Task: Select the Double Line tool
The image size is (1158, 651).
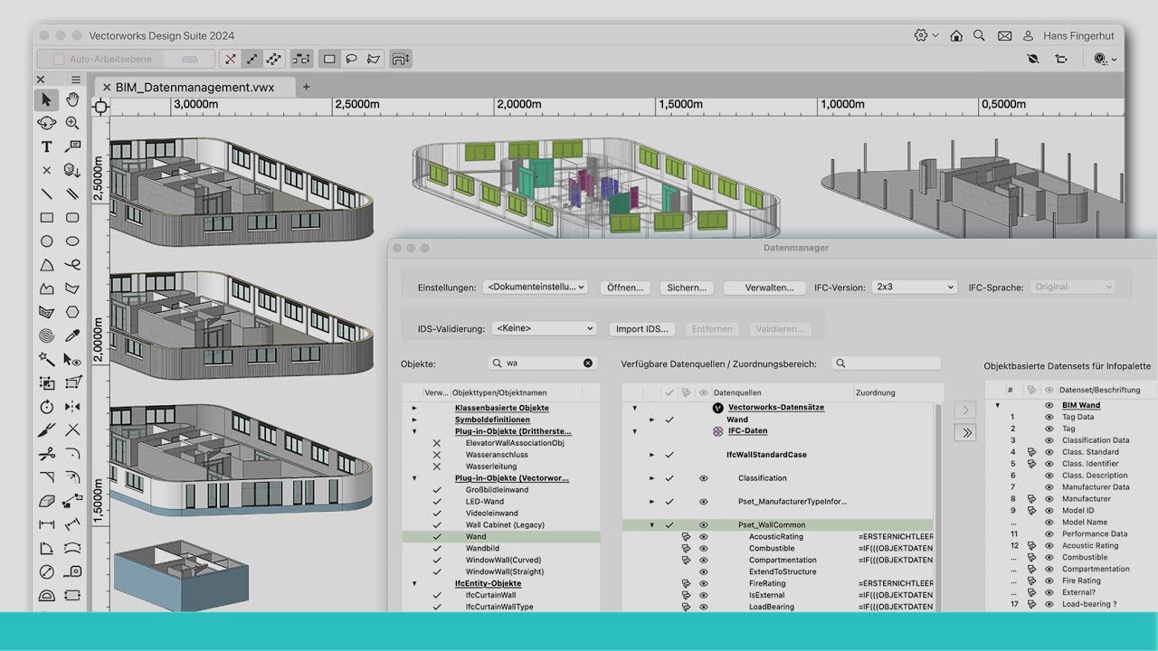Action: point(72,193)
